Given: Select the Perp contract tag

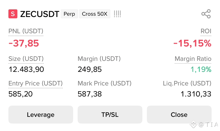Looking at the screenshot, I should point(69,14).
